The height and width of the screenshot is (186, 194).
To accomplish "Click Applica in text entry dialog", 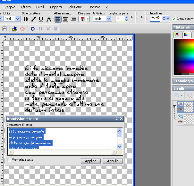I will click(x=91, y=161).
